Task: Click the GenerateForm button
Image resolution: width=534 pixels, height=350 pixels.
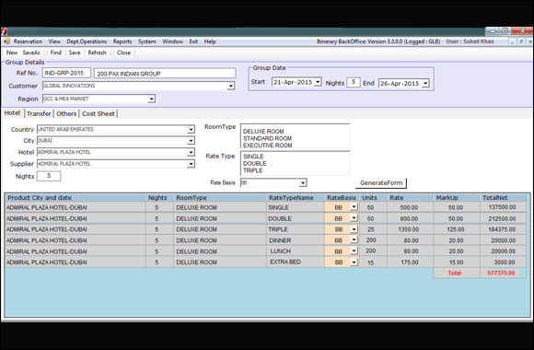Action: coord(381,183)
